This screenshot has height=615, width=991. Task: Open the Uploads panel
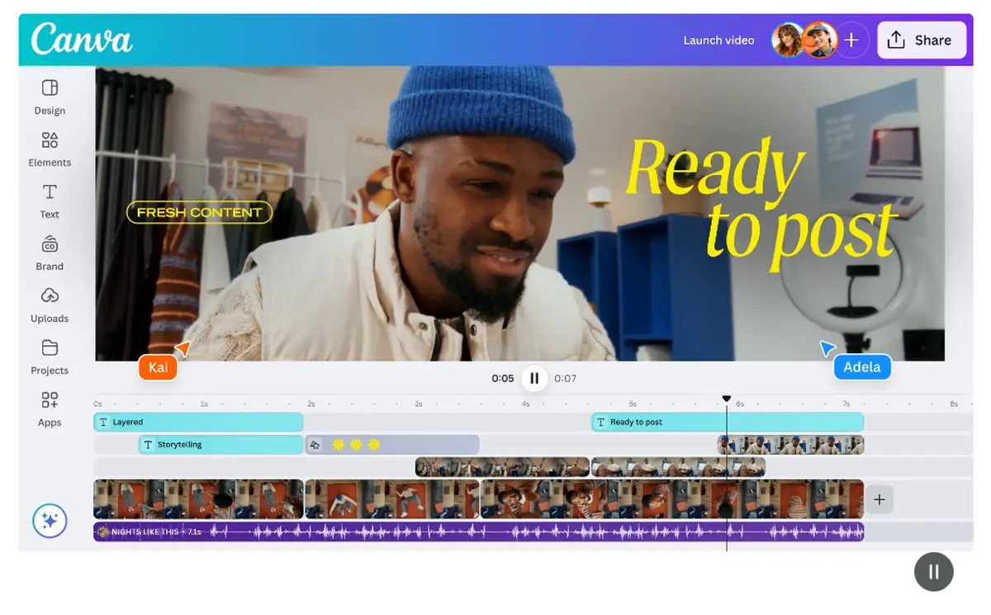[49, 305]
